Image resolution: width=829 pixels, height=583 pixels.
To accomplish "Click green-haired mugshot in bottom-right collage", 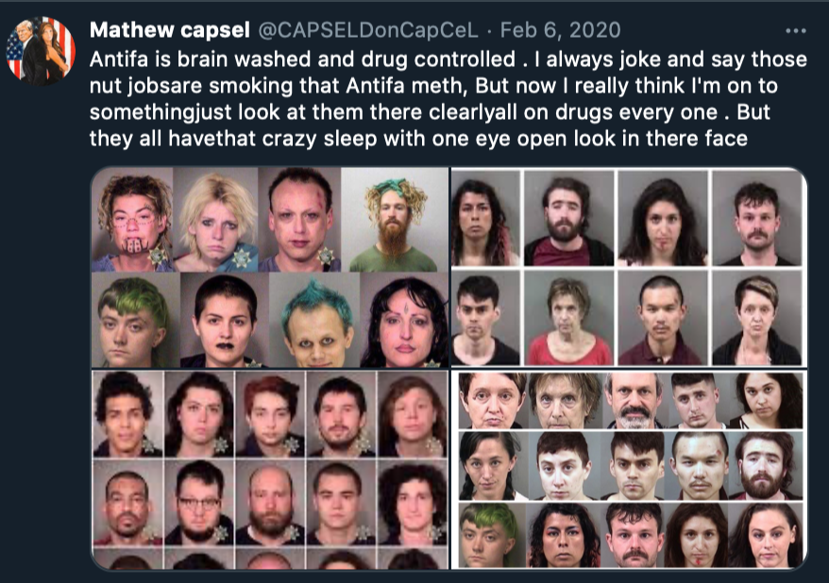I will 491,535.
